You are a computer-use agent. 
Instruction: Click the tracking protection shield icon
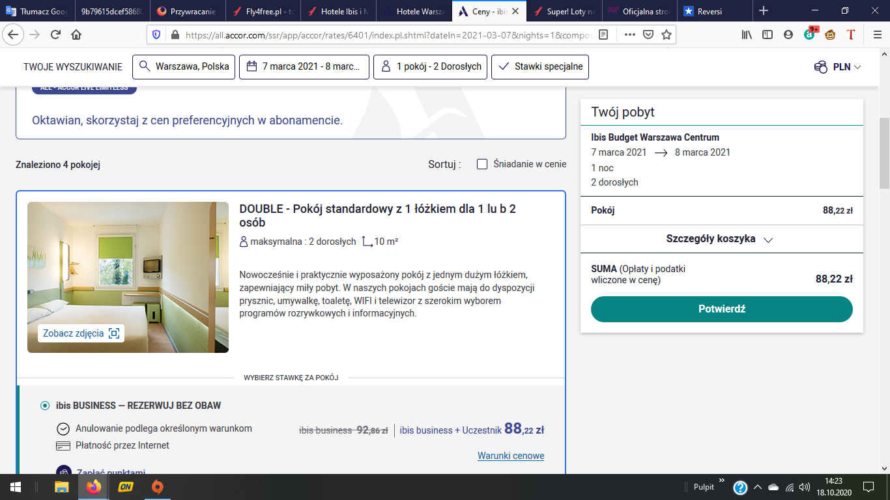(156, 35)
